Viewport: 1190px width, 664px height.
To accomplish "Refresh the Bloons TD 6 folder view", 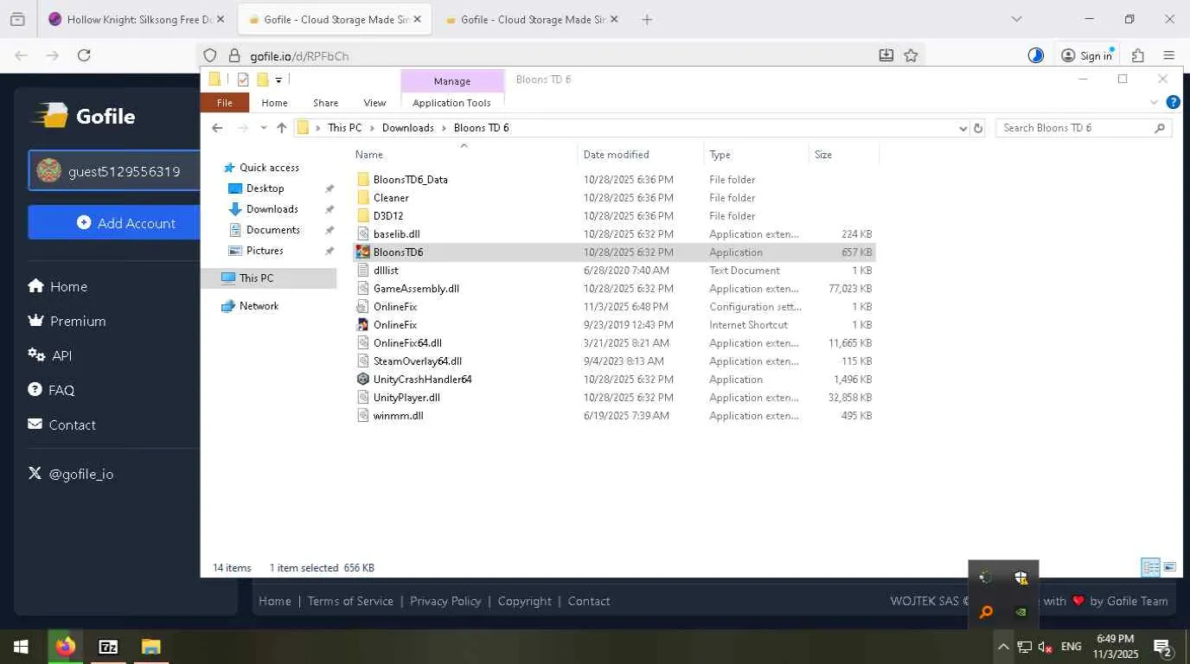I will point(978,128).
